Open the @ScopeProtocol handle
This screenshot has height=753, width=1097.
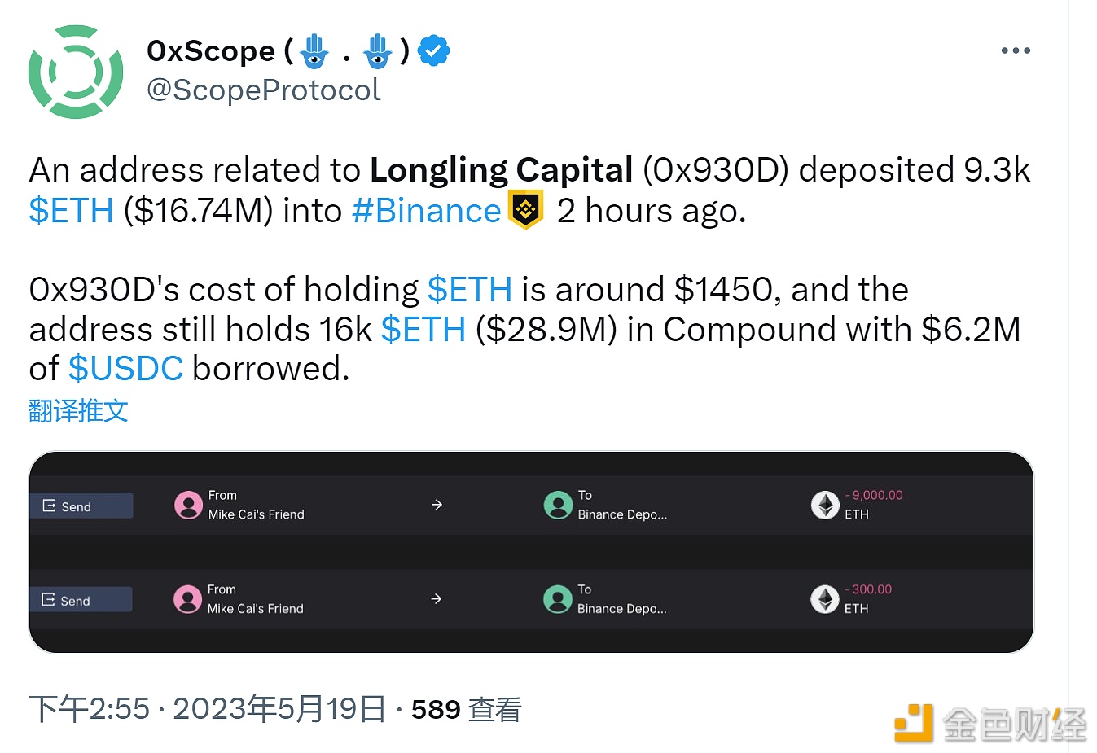[263, 90]
